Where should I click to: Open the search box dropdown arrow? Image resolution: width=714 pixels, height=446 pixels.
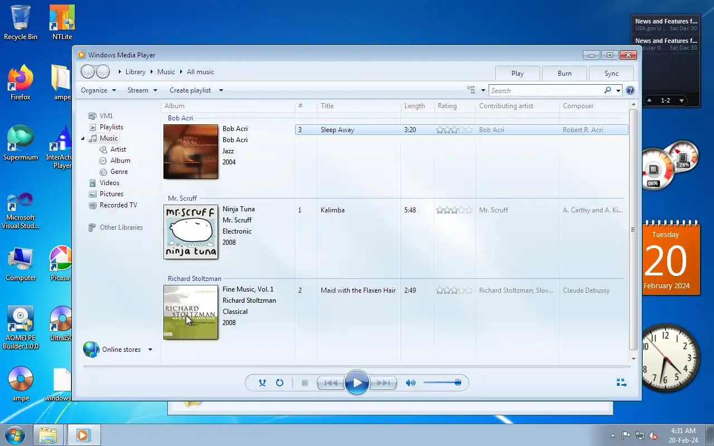[x=618, y=90]
